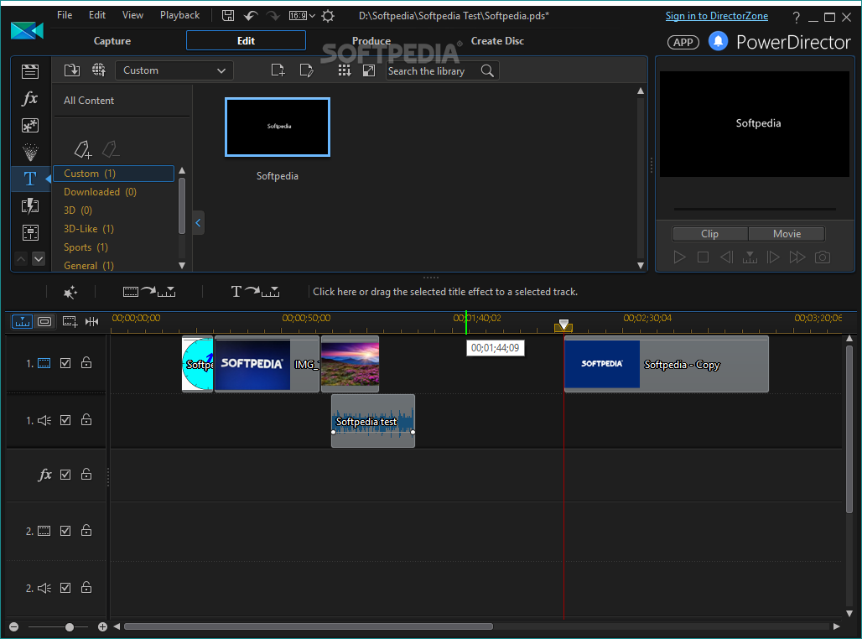Click the modify selected title template icon

pyautogui.click(x=306, y=70)
